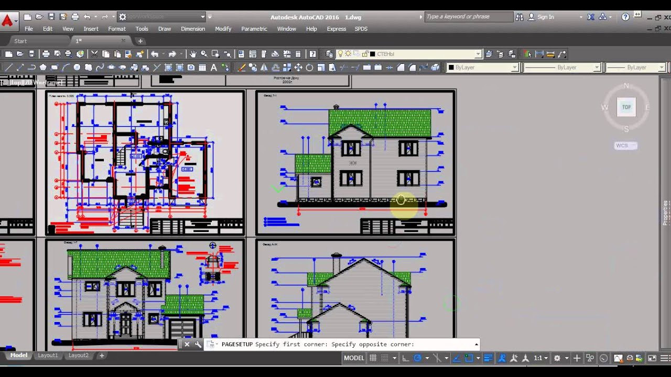Image resolution: width=671 pixels, height=377 pixels.
Task: Click the PAGESETUP command line input
Action: click(343, 345)
